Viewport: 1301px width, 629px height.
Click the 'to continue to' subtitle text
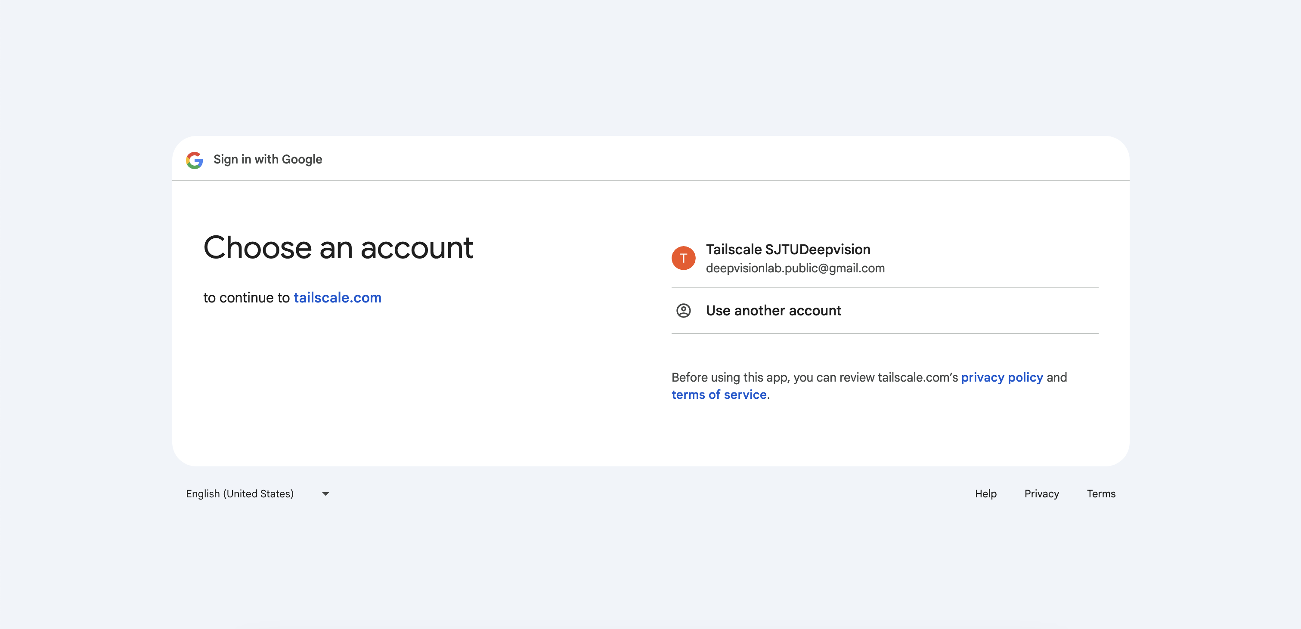coord(246,298)
